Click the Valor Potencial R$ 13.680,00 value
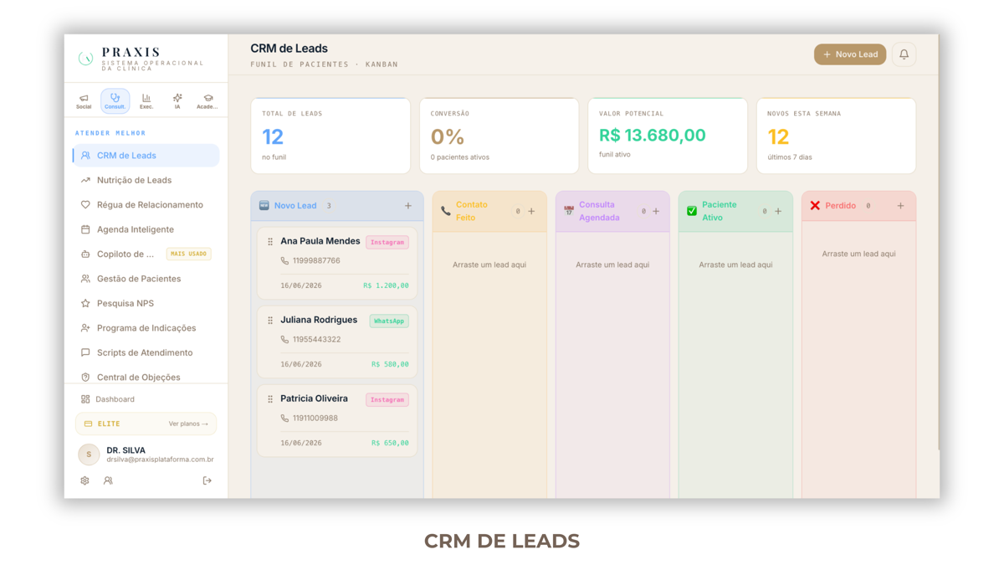Image resolution: width=1004 pixels, height=565 pixels. pos(653,135)
